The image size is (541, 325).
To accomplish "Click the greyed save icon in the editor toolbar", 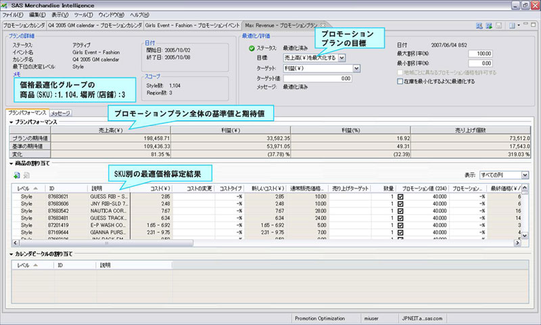I will click(498, 26).
